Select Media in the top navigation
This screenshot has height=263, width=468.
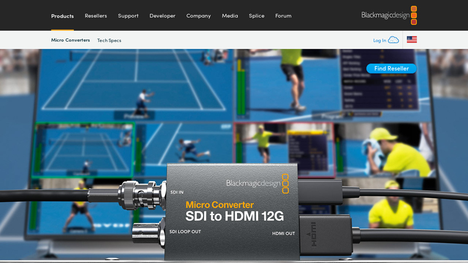pyautogui.click(x=230, y=16)
